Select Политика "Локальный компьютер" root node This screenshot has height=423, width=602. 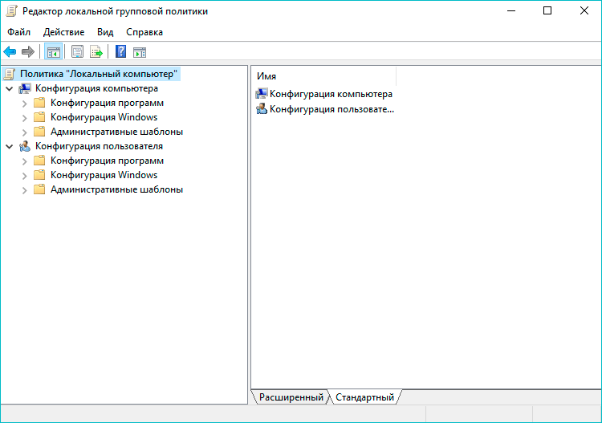[99, 74]
